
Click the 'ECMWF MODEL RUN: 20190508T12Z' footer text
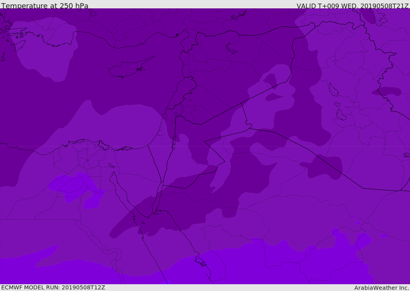53,287
